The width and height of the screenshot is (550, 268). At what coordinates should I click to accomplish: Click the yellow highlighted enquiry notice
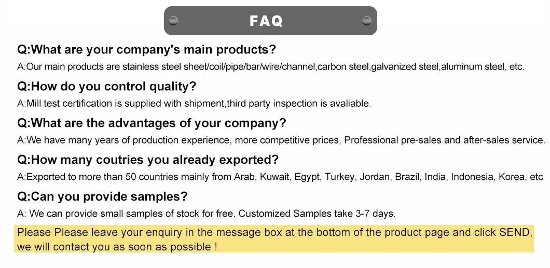point(275,239)
